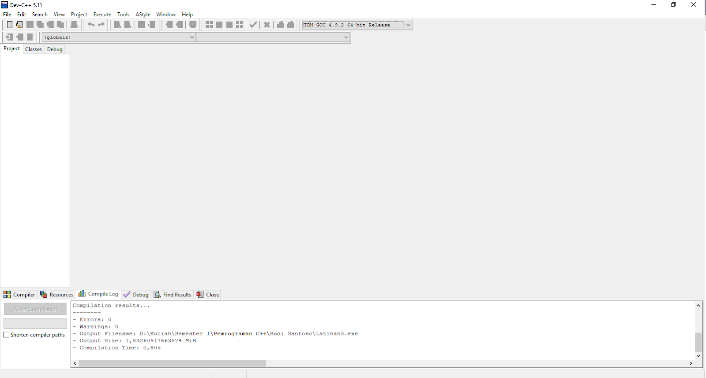Click the Delete Profiling Information icon

point(291,25)
